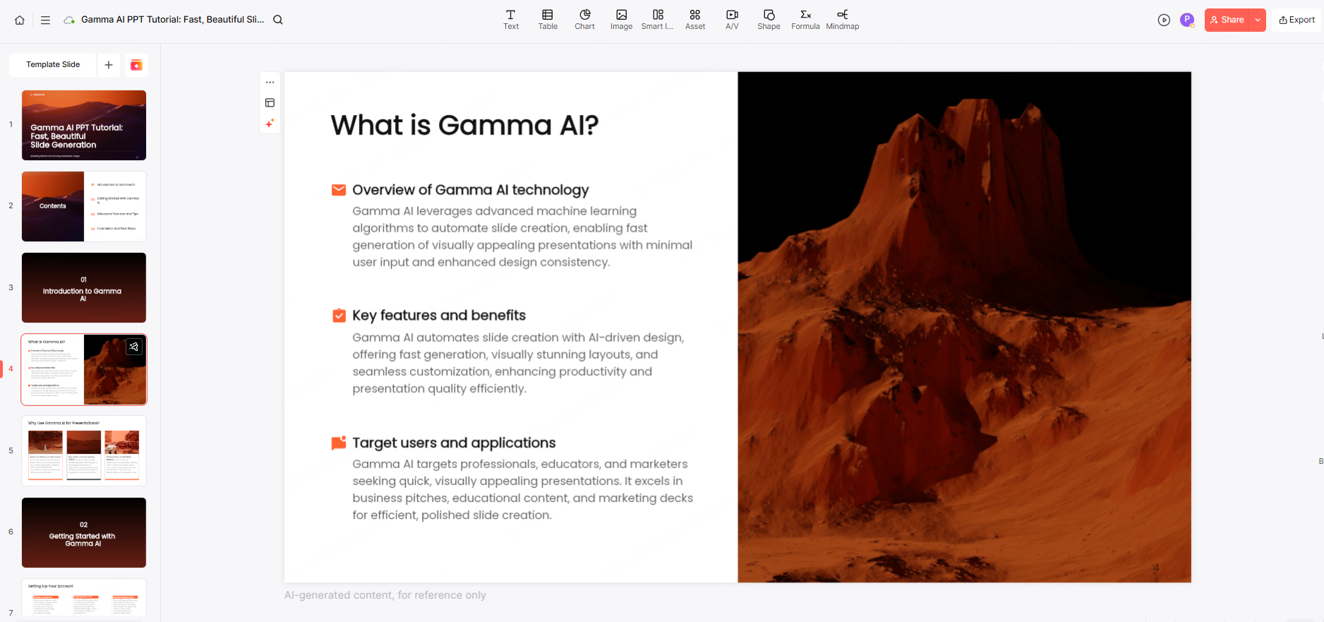Insert A/V media
The image size is (1324, 622).
tap(732, 20)
